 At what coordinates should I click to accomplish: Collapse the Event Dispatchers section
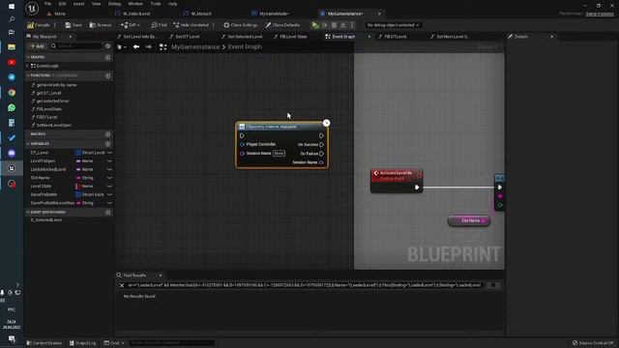point(28,213)
